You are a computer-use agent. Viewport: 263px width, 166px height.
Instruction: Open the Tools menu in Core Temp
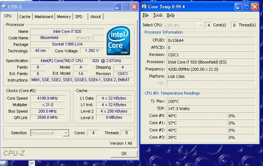[158, 15]
